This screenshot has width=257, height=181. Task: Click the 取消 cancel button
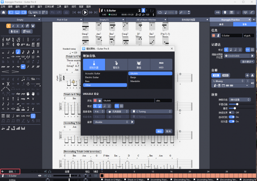pos(168,131)
